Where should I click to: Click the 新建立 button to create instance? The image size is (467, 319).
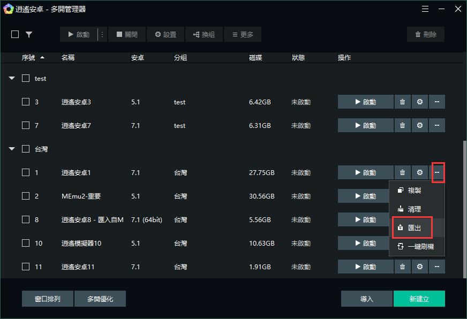[x=419, y=299]
